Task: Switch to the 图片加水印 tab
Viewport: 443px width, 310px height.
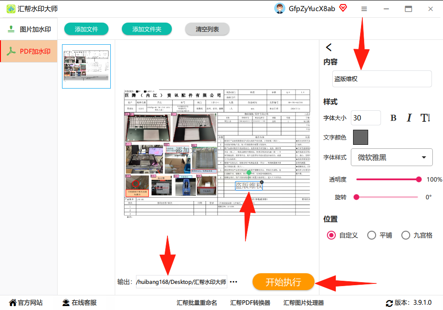Action: [29, 29]
